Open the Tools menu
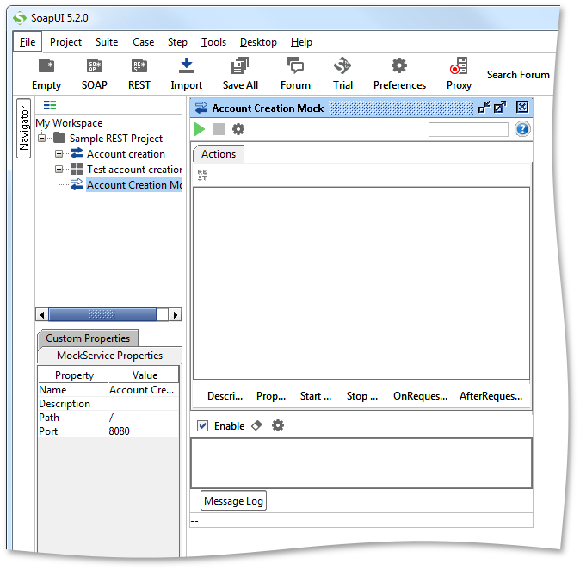The image size is (580, 570). pos(213,42)
